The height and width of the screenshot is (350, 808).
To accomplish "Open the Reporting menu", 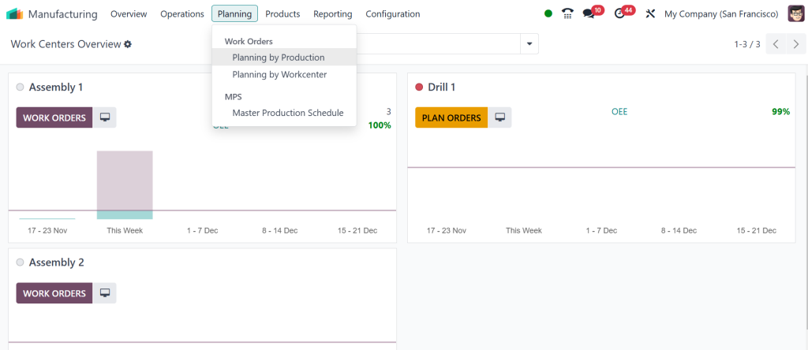I will (x=333, y=14).
